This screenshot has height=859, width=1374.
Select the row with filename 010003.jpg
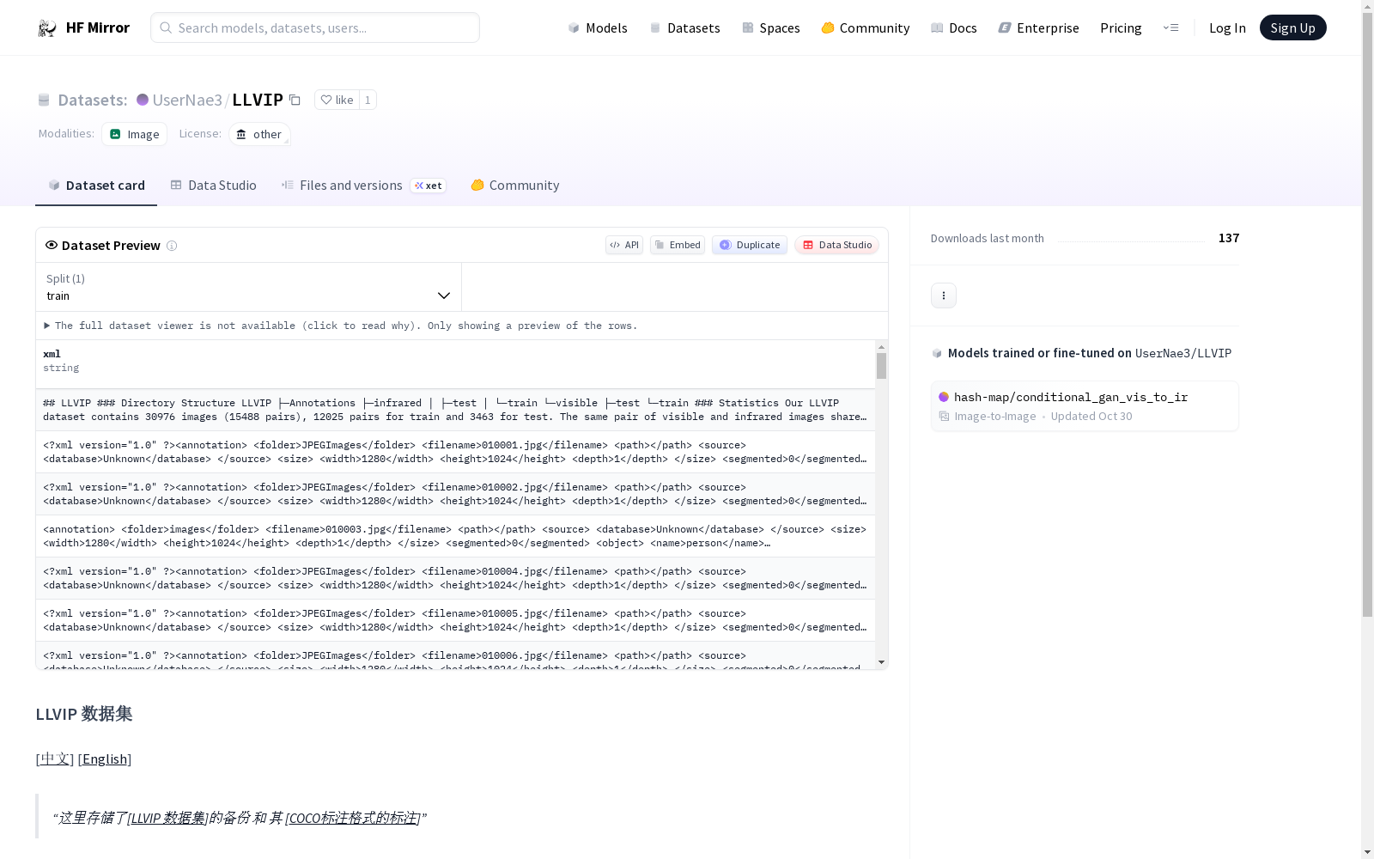455,536
